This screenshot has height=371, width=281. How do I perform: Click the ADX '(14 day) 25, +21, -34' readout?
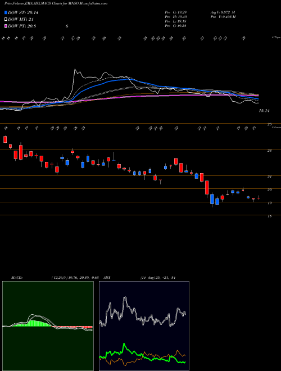point(157,278)
